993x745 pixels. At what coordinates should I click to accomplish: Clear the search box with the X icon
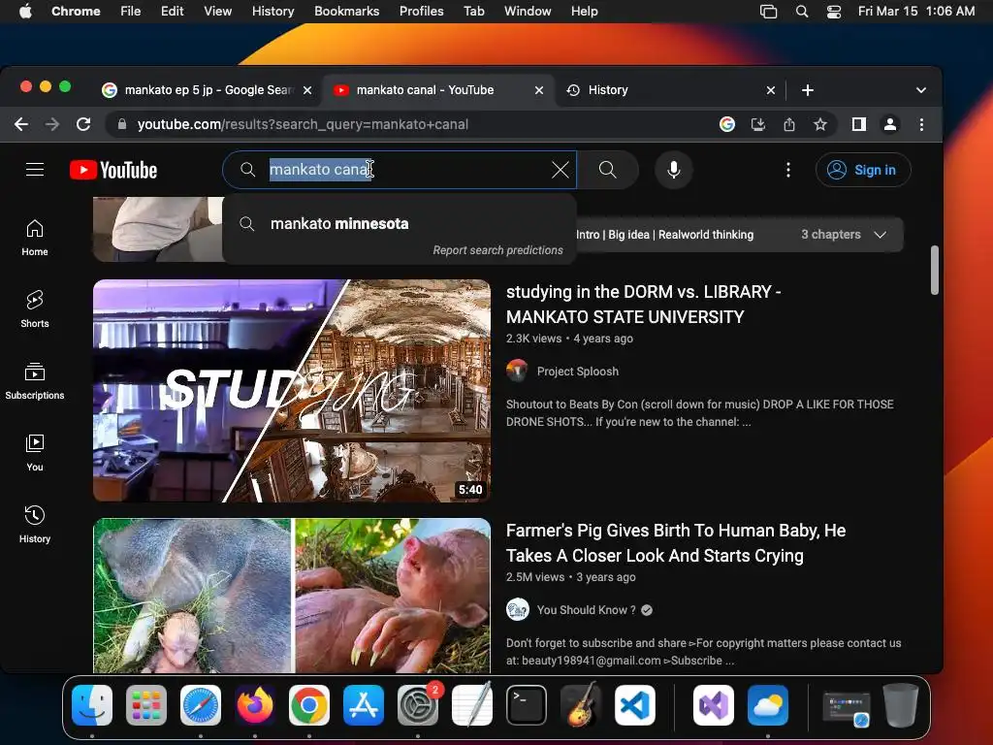coord(560,170)
